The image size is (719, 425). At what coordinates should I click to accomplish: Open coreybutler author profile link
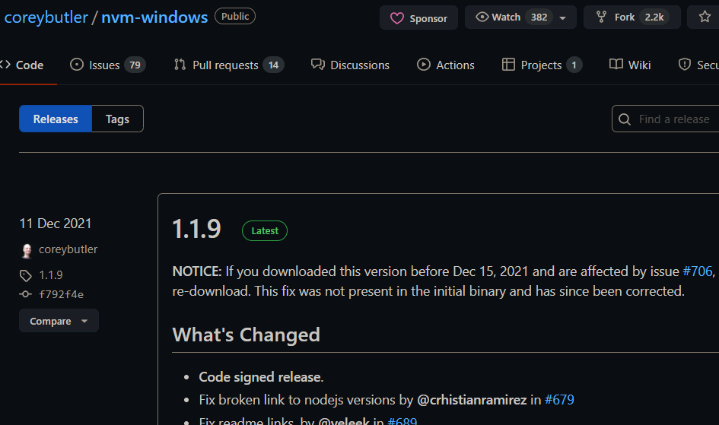point(68,249)
